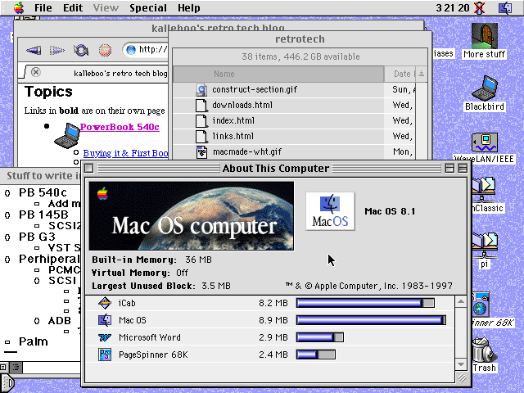The height and width of the screenshot is (393, 524).
Task: Click the crossed-out status icon by the clock
Action: tap(480, 8)
